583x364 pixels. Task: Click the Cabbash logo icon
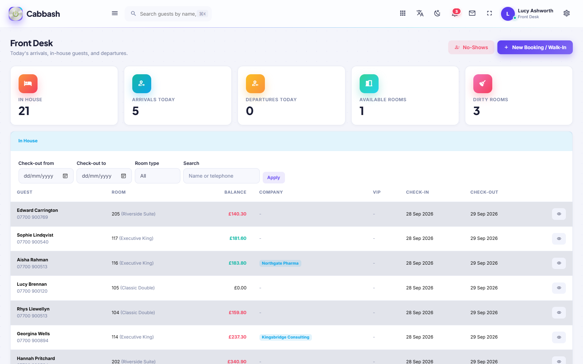16,14
